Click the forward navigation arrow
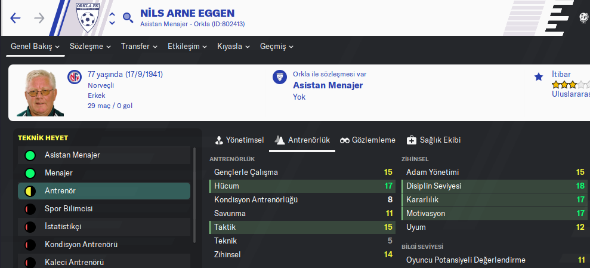590x268 pixels. pos(39,18)
